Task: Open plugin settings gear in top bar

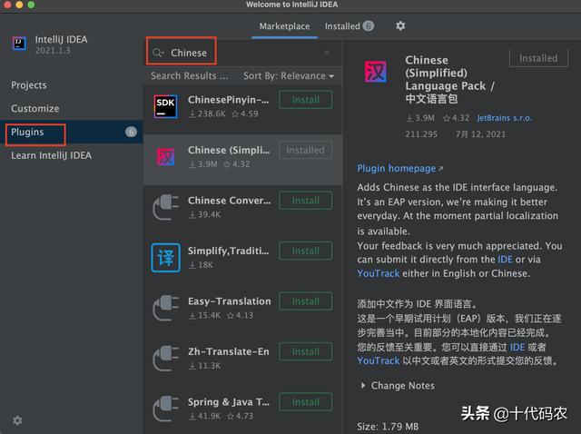Action: pyautogui.click(x=400, y=26)
